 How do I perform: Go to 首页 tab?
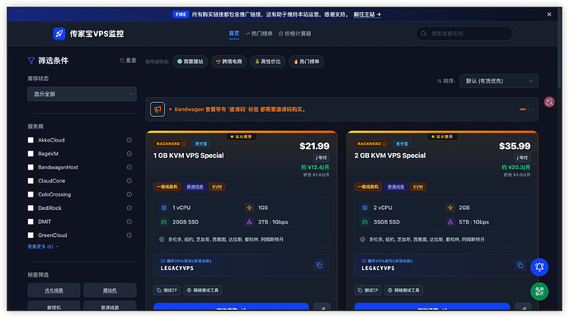(234, 33)
